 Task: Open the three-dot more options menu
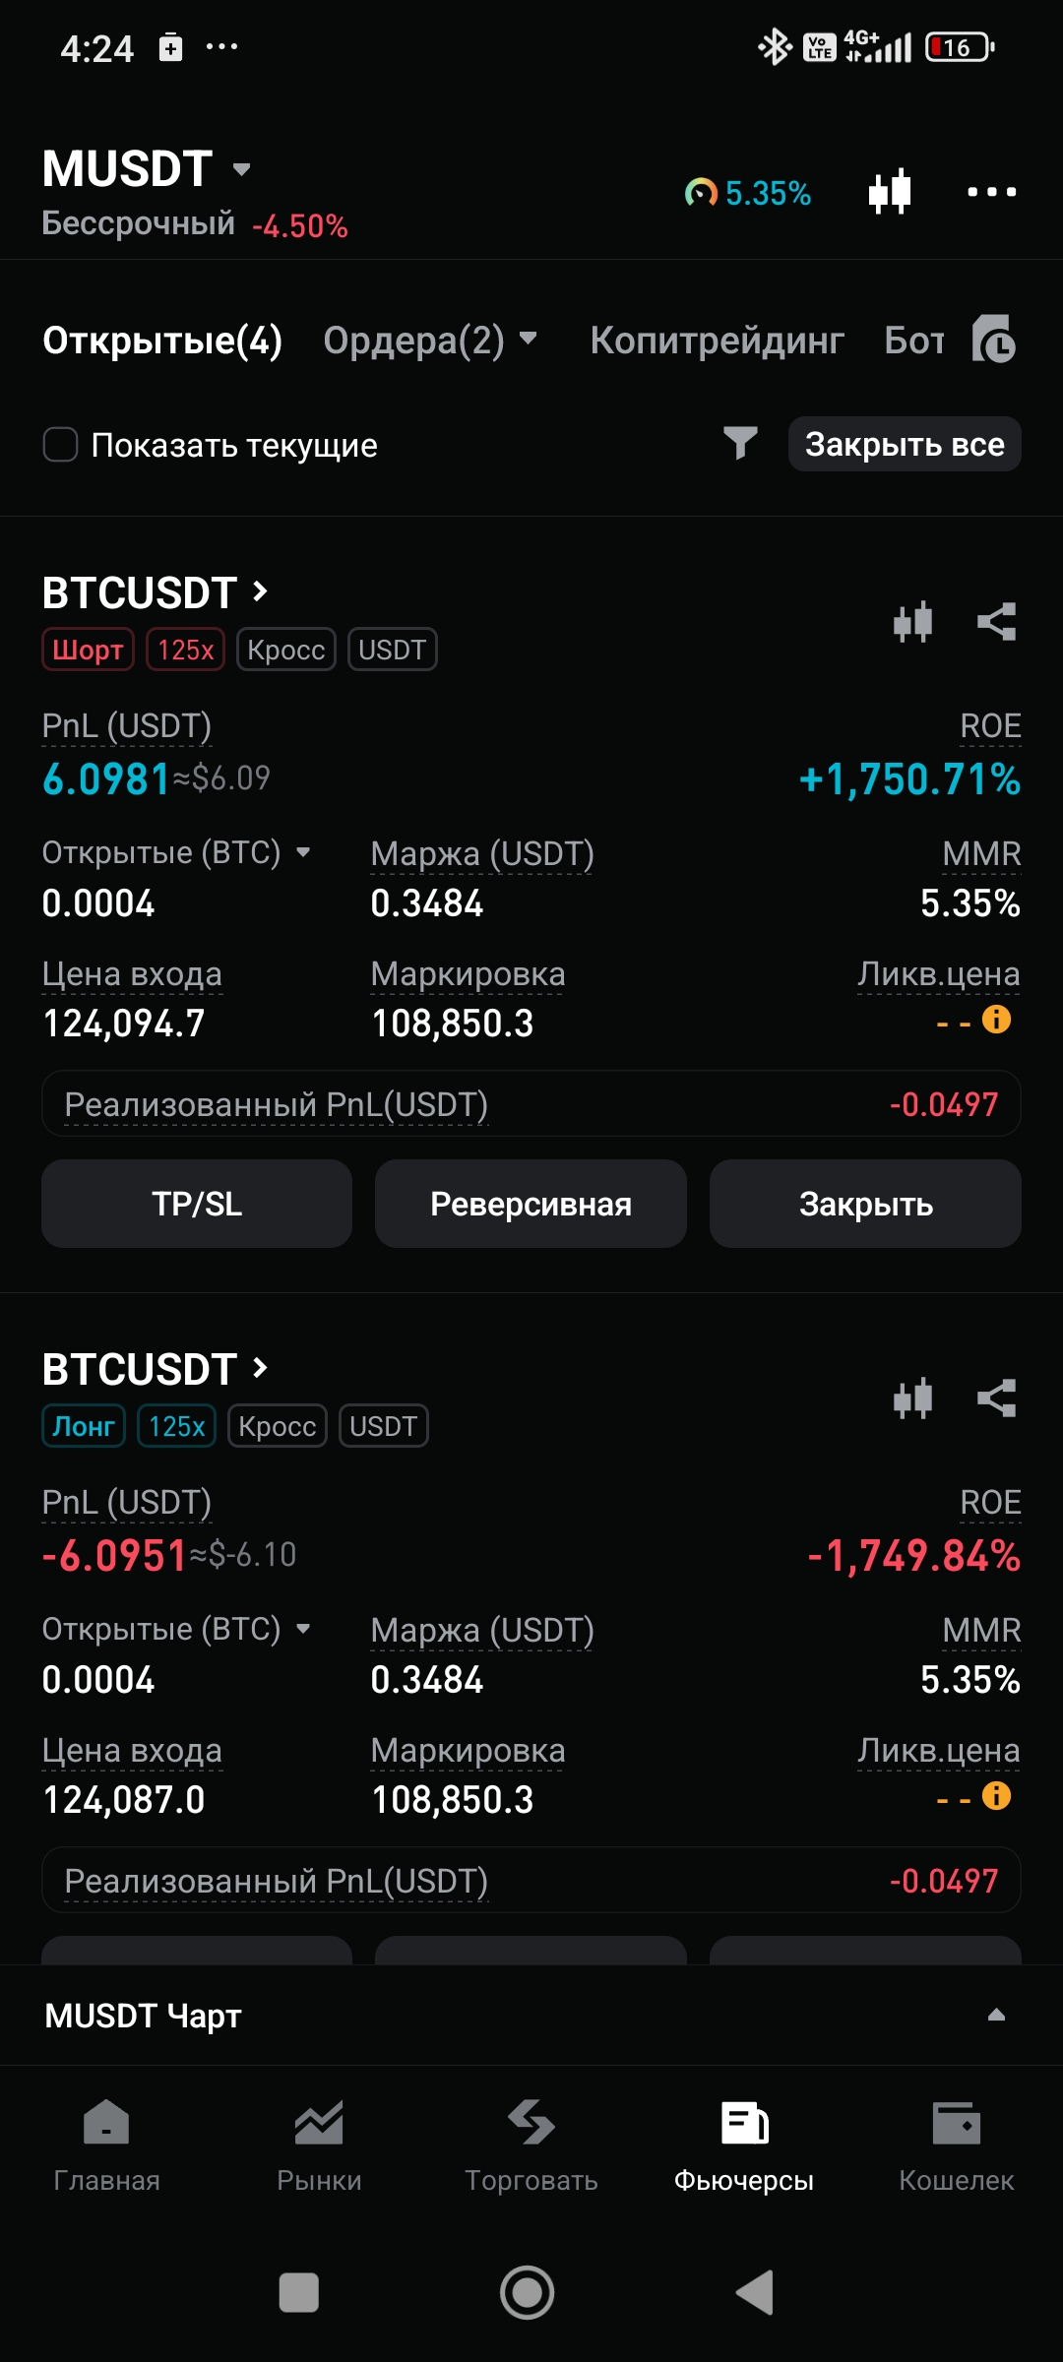(991, 192)
